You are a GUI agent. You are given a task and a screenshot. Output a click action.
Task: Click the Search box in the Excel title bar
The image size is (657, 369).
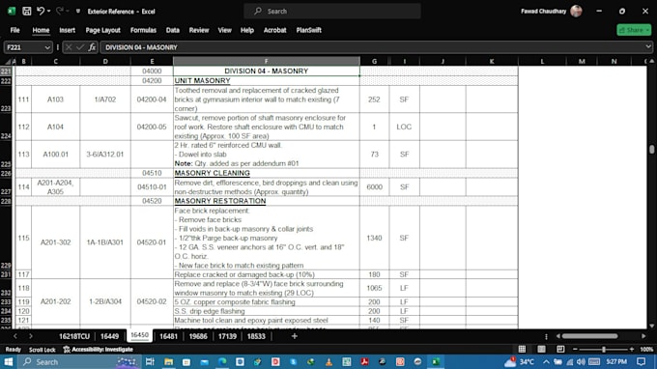pyautogui.click(x=332, y=12)
